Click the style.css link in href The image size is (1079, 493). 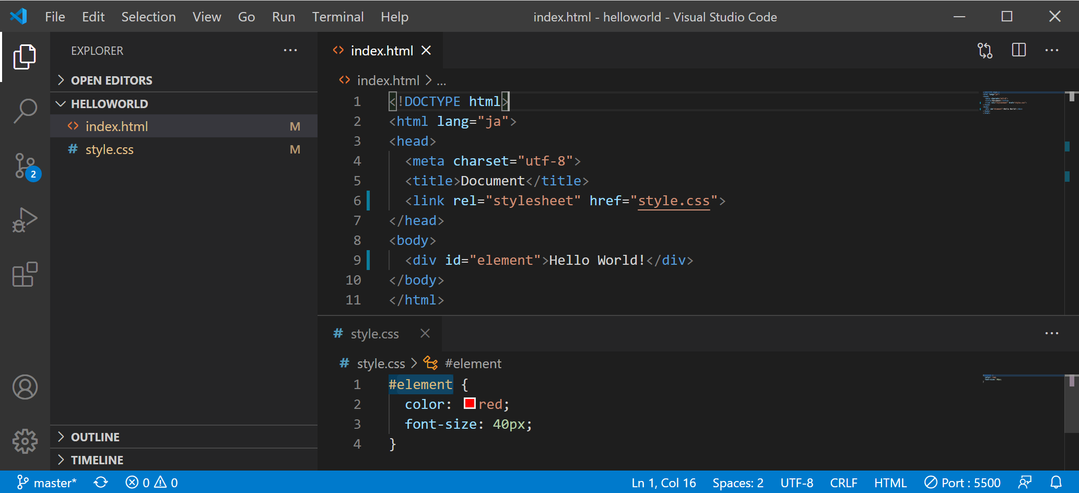(x=673, y=201)
